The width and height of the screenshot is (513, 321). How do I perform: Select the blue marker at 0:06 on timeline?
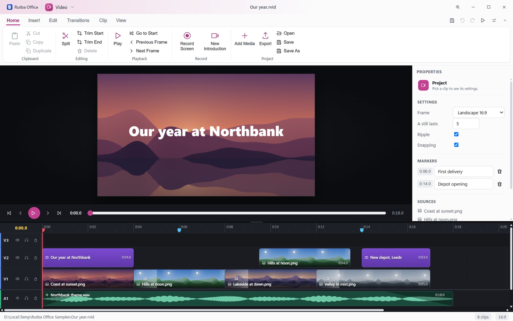tap(179, 230)
